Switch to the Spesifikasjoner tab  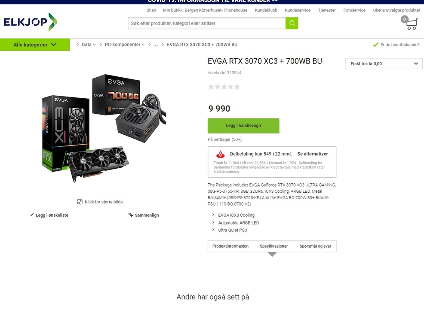[273, 246]
